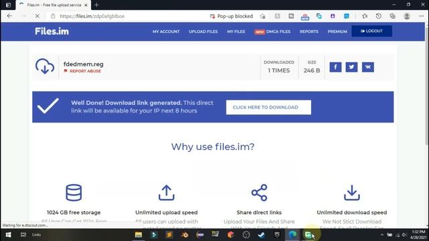Select the Files.im tab
The image size is (429, 241).
pyautogui.click(x=54, y=5)
